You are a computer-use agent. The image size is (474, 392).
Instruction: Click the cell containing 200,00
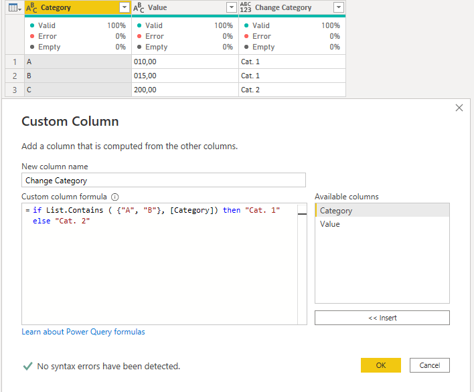(184, 90)
